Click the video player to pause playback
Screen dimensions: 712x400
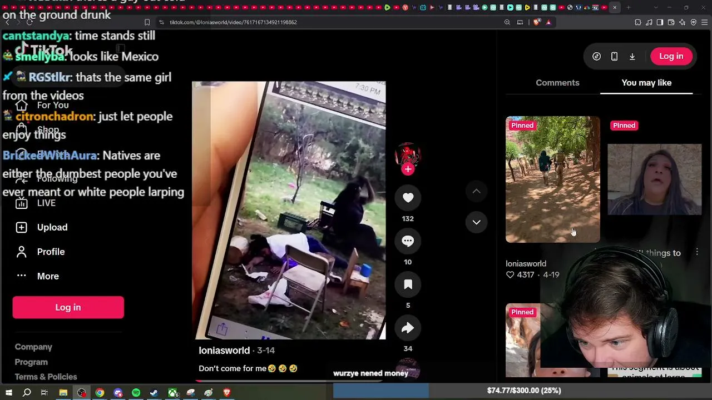click(289, 210)
